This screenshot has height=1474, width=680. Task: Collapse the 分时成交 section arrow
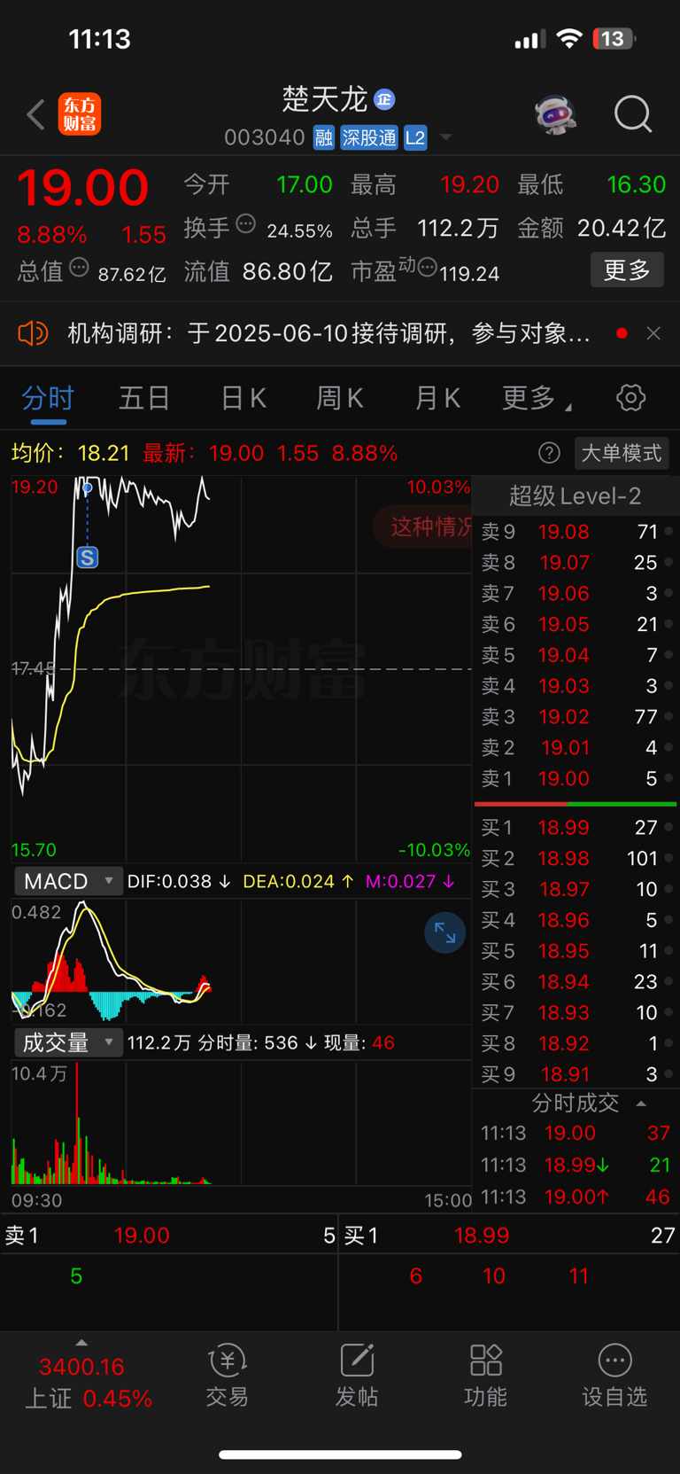[641, 1104]
